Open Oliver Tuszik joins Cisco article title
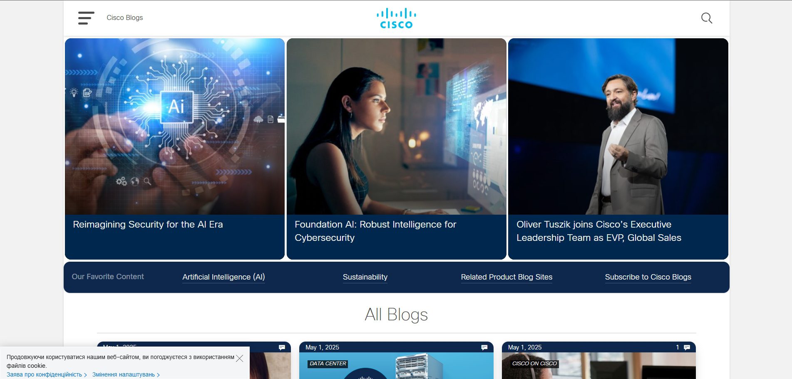The height and width of the screenshot is (379, 792). [598, 231]
